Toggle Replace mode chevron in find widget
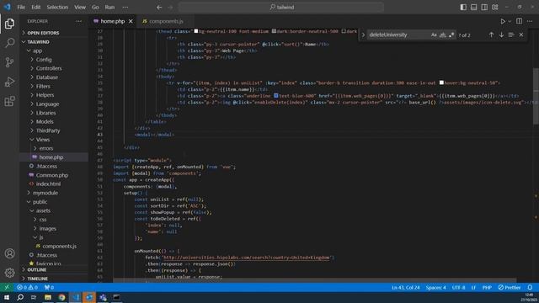The image size is (539, 303). (363, 35)
